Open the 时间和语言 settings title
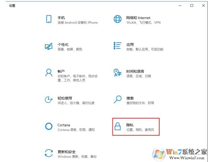 pos(135,71)
